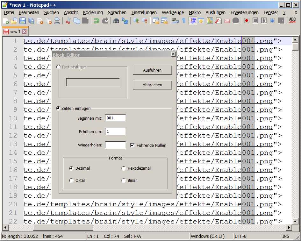Select the Zahlen einfügen radio button
301x241 pixels.
click(x=58, y=109)
